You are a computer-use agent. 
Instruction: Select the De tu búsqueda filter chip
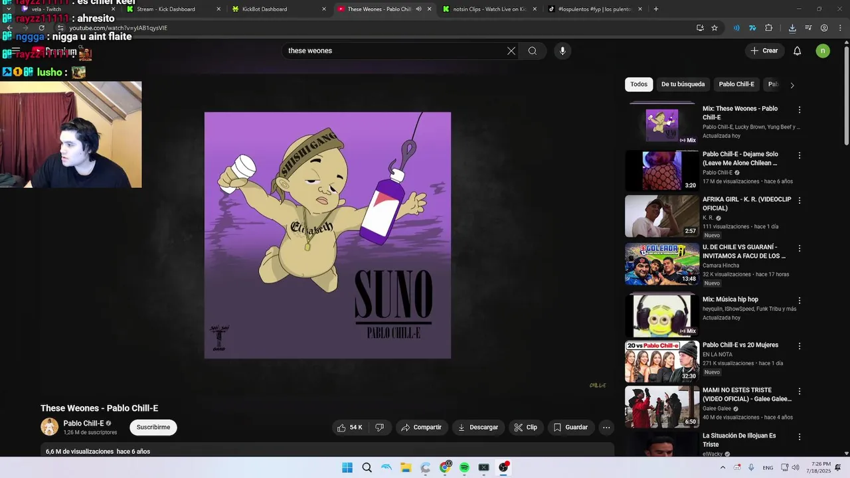pos(683,84)
